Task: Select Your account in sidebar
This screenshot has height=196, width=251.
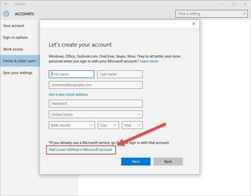Action: (x=14, y=26)
